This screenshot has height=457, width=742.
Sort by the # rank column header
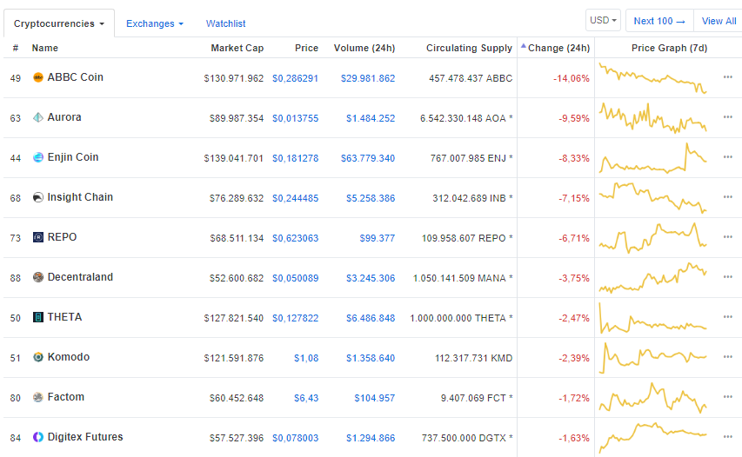(x=16, y=48)
